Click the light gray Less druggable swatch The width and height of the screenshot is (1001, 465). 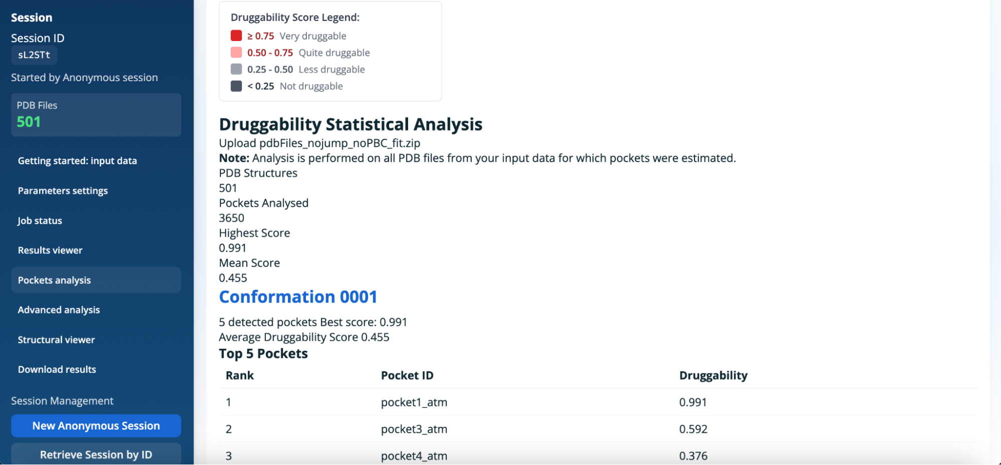[236, 69]
